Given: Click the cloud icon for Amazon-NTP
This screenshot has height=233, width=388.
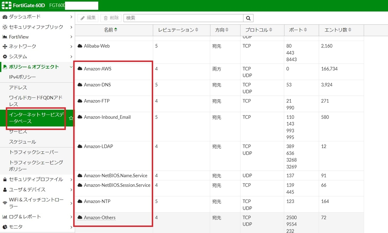Looking at the screenshot, I should coord(80,201).
